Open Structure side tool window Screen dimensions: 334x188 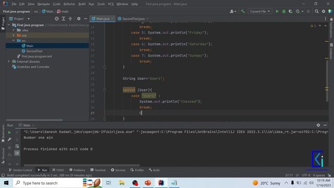click(3, 156)
